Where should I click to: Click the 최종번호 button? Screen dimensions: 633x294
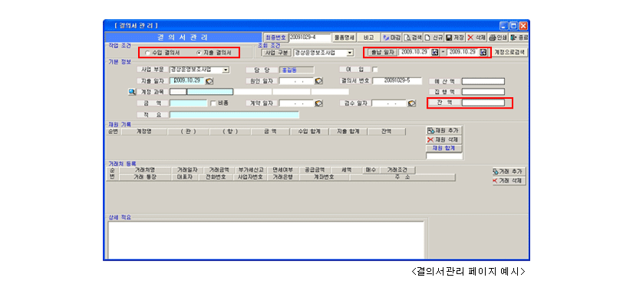coord(276,38)
